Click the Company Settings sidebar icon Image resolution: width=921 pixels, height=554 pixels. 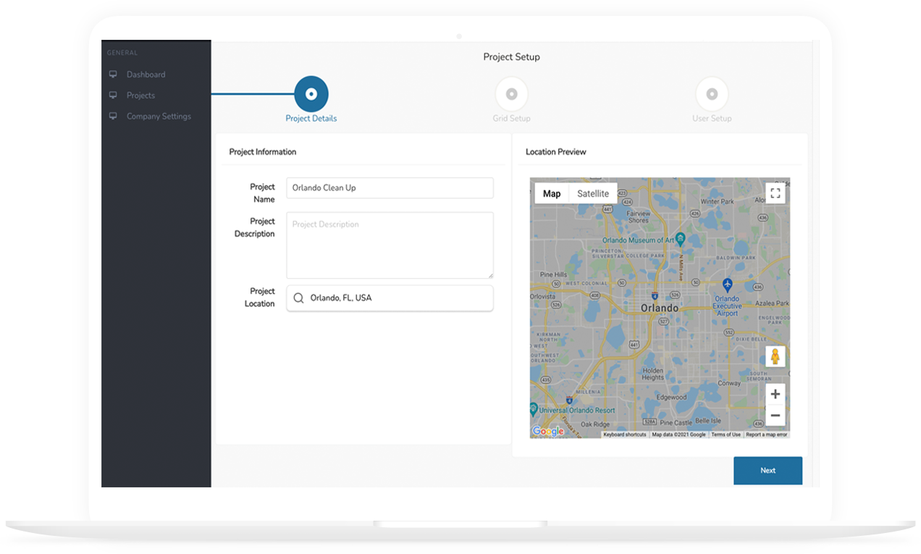coord(113,117)
